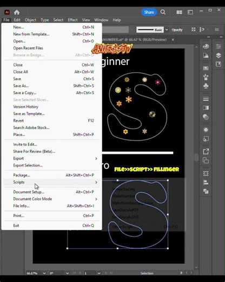Choose Save a Copy… entry
This screenshot has height=282, width=225.
tap(51, 93)
